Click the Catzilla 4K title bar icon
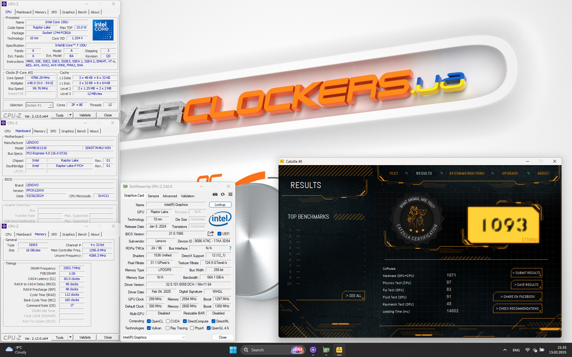Image resolution: width=572 pixels, height=357 pixels. (282, 161)
